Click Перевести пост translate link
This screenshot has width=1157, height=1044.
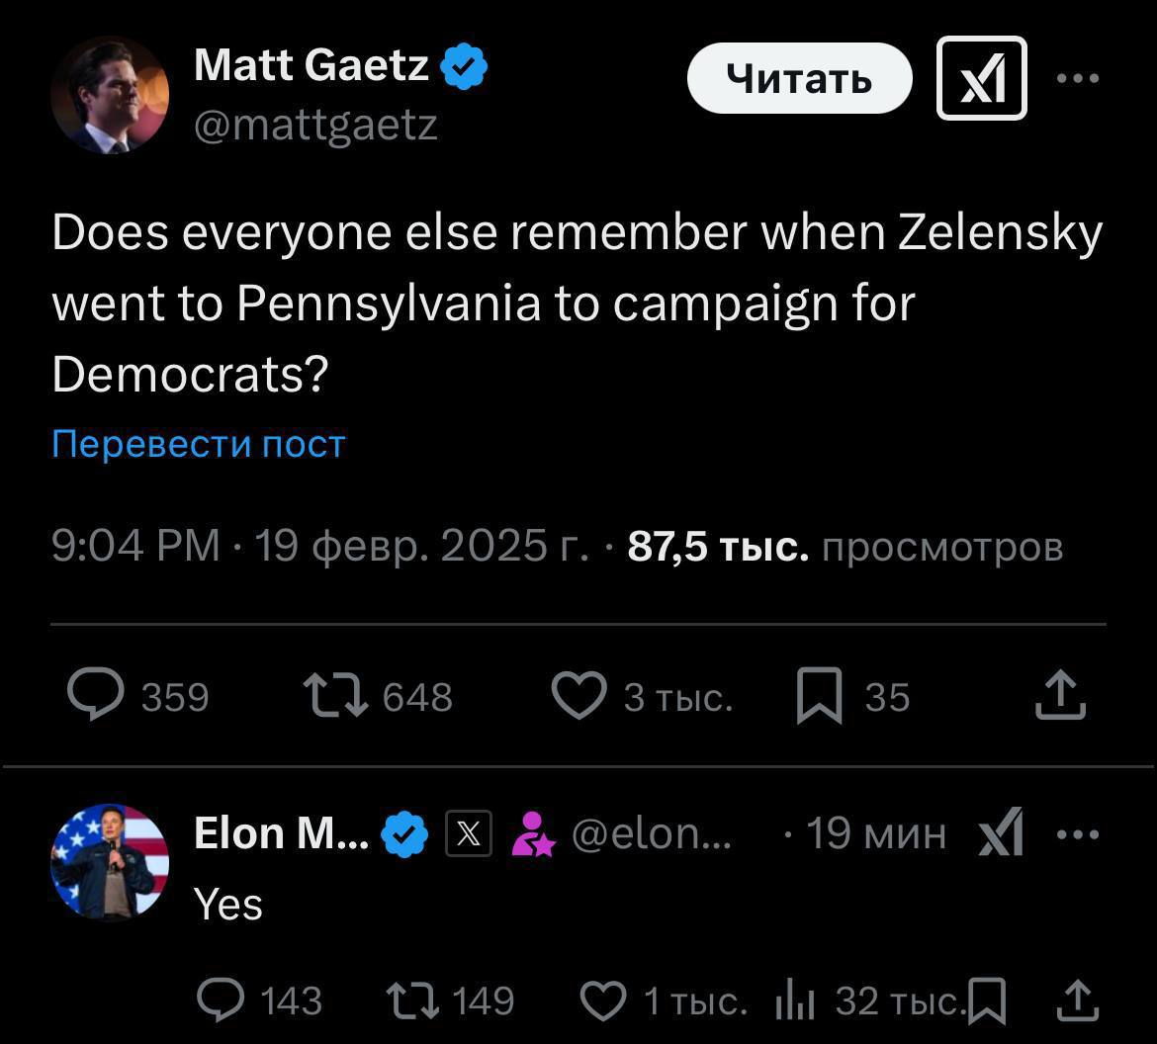pyautogui.click(x=198, y=444)
